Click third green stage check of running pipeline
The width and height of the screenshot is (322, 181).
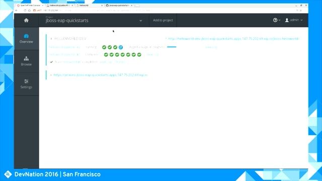pyautogui.click(x=115, y=47)
